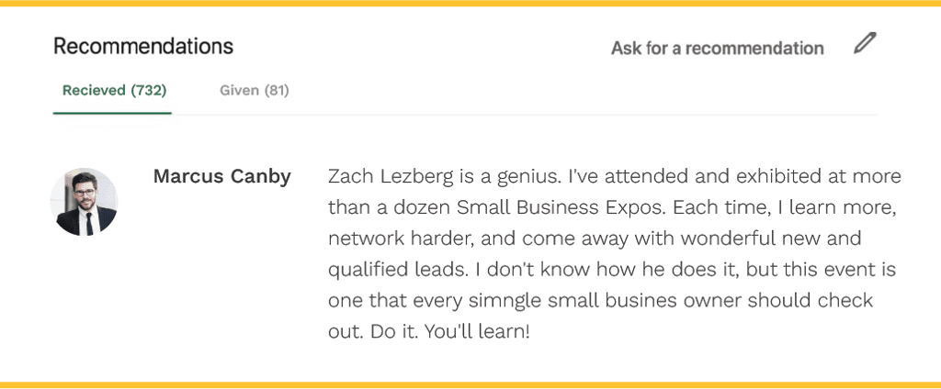This screenshot has height=389, width=941.
Task: Click the phrase "network harder" in the recommendation
Action: coord(402,239)
